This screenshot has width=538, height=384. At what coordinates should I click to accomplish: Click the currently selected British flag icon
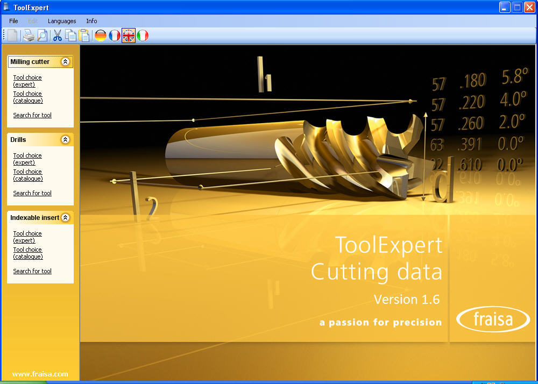[129, 35]
